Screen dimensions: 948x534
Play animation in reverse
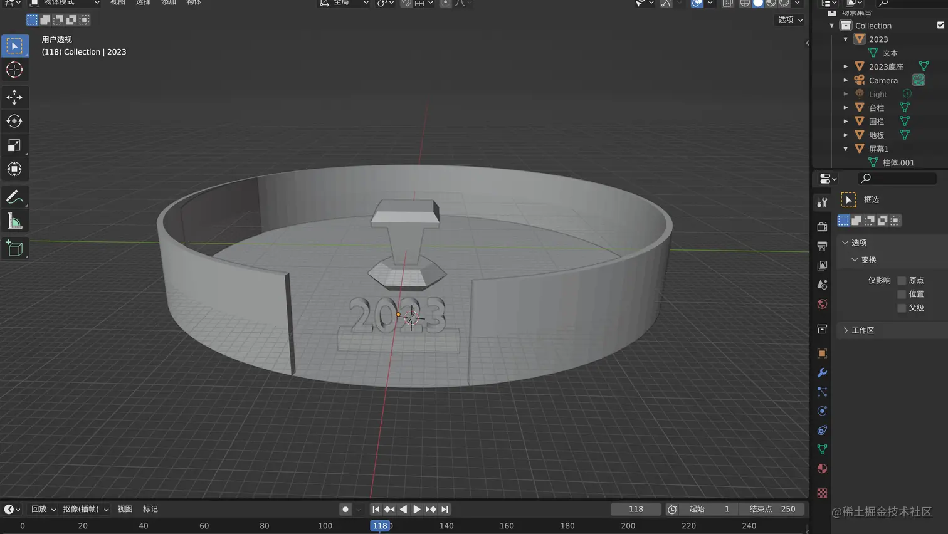(403, 510)
